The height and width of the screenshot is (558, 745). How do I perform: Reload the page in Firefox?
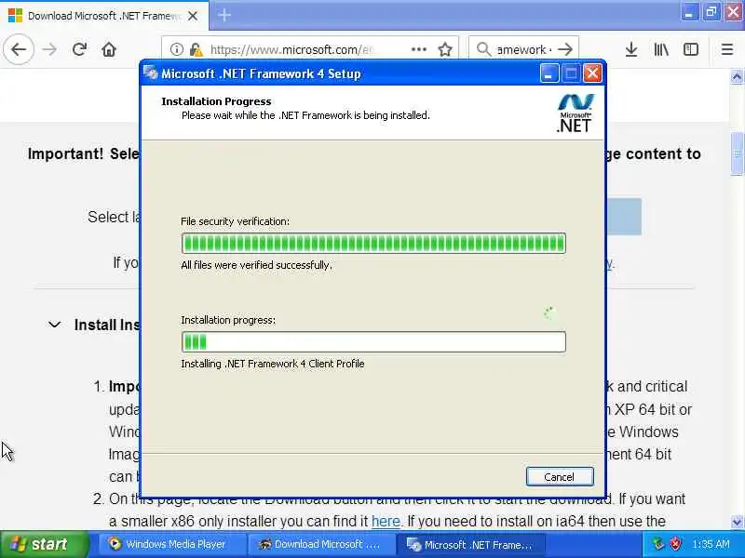(x=79, y=49)
